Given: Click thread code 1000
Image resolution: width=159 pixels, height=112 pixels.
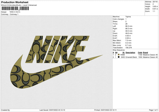Looking at the screenshot, I should [140, 57].
